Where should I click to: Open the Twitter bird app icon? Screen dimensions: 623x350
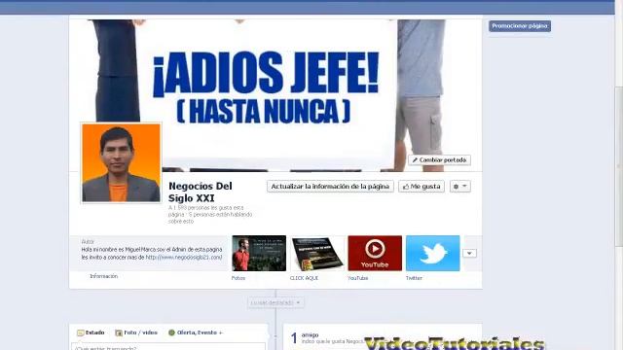pos(433,253)
